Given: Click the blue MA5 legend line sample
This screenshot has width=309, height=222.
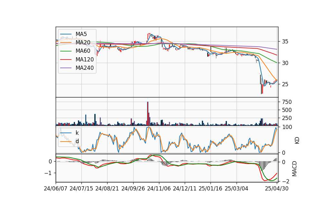Looking at the screenshot, I should (66, 34).
